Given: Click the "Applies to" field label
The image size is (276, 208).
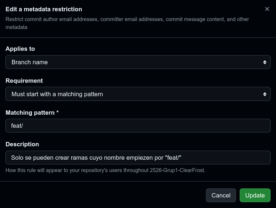Looking at the screenshot, I should tap(20, 49).
